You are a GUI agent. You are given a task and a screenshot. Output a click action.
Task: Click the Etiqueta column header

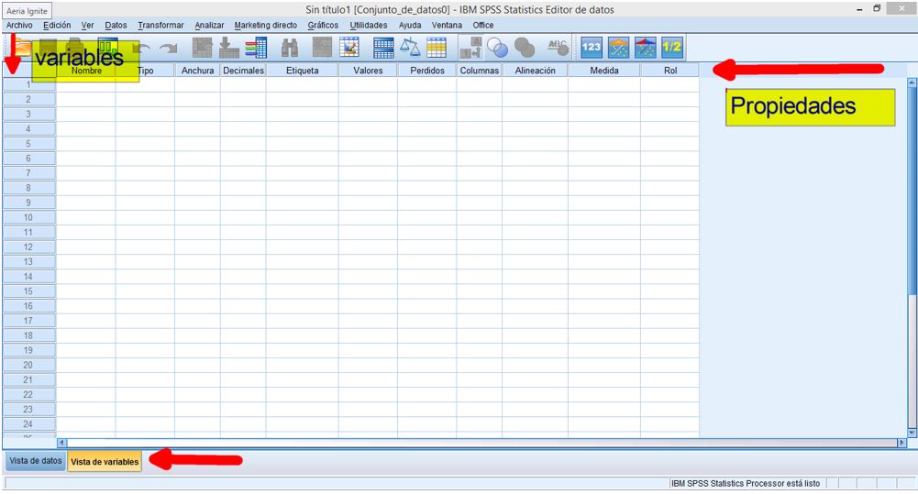tap(302, 71)
